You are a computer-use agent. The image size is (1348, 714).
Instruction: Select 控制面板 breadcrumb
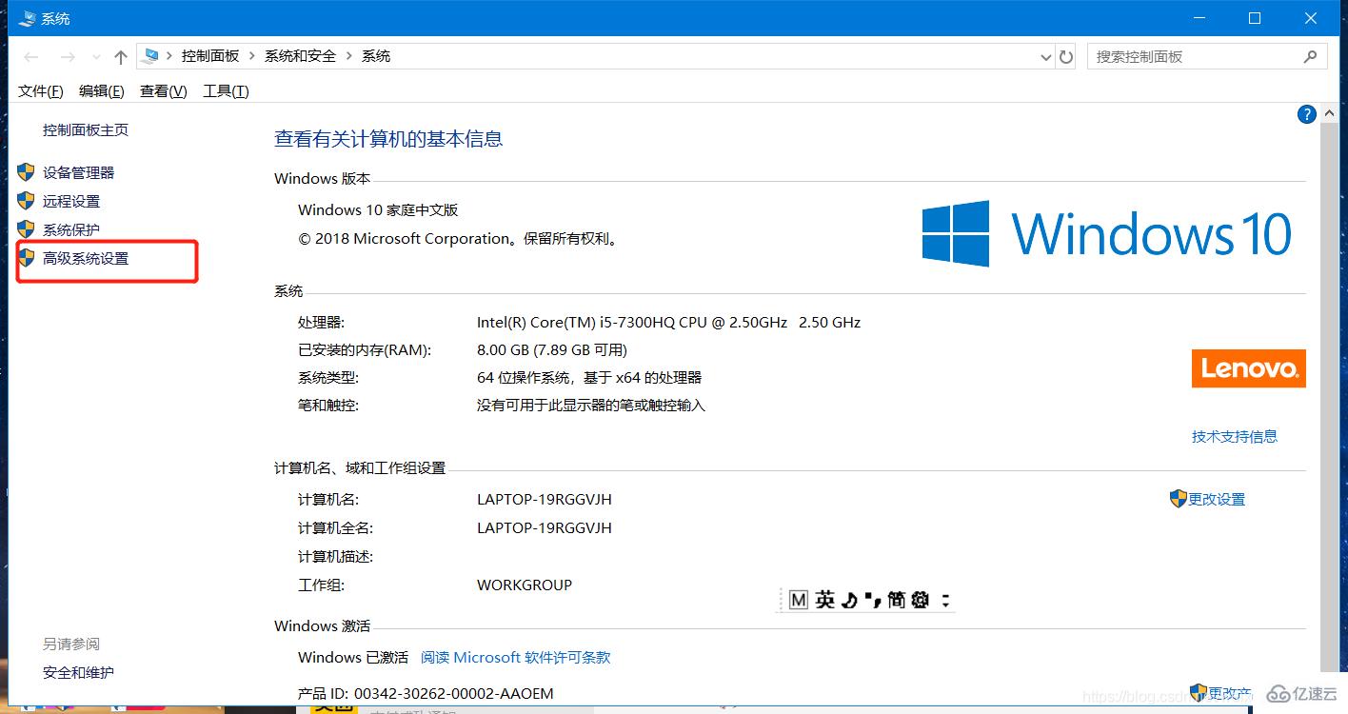(x=210, y=56)
